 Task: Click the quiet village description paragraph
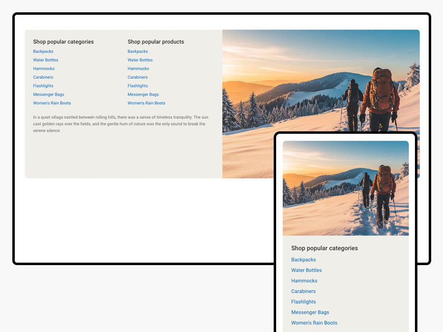[x=120, y=124]
